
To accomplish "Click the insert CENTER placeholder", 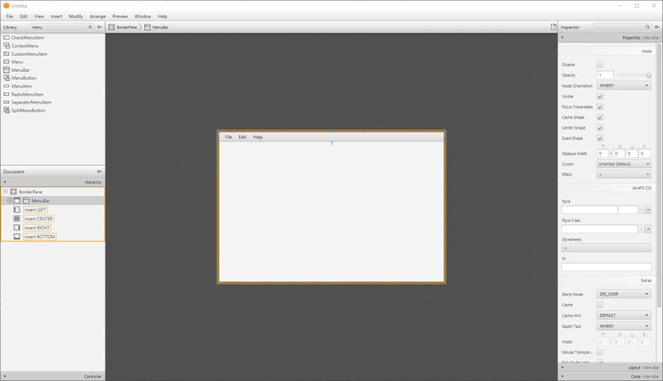I will coord(39,219).
